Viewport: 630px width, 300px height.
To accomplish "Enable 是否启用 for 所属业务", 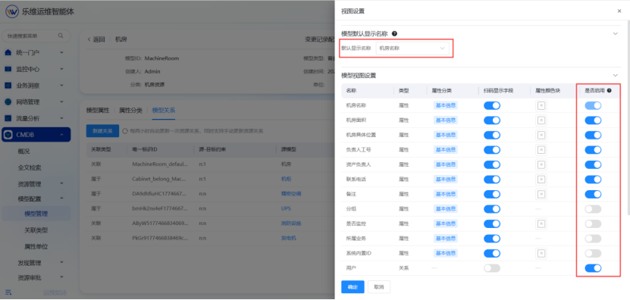I will [593, 239].
